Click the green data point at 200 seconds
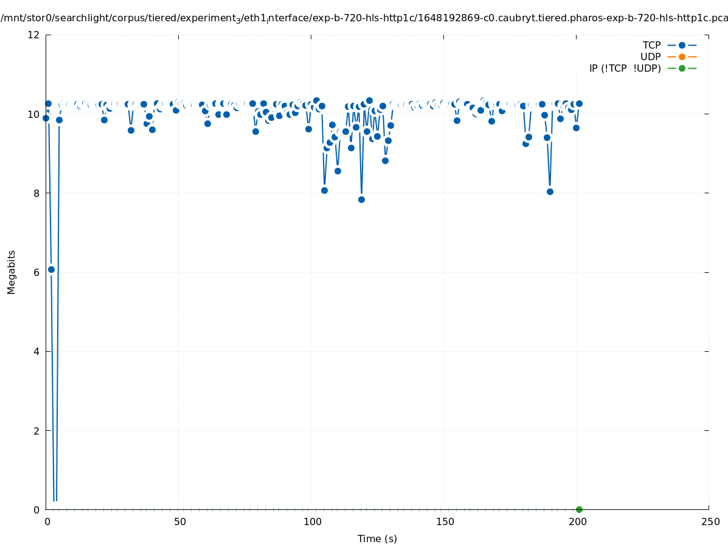Image resolution: width=728 pixels, height=547 pixels. pos(579,509)
